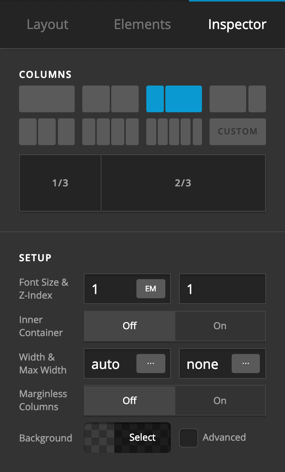Enable Marginless Columns with On
Viewport: 285px width, 472px height.
tap(220, 401)
